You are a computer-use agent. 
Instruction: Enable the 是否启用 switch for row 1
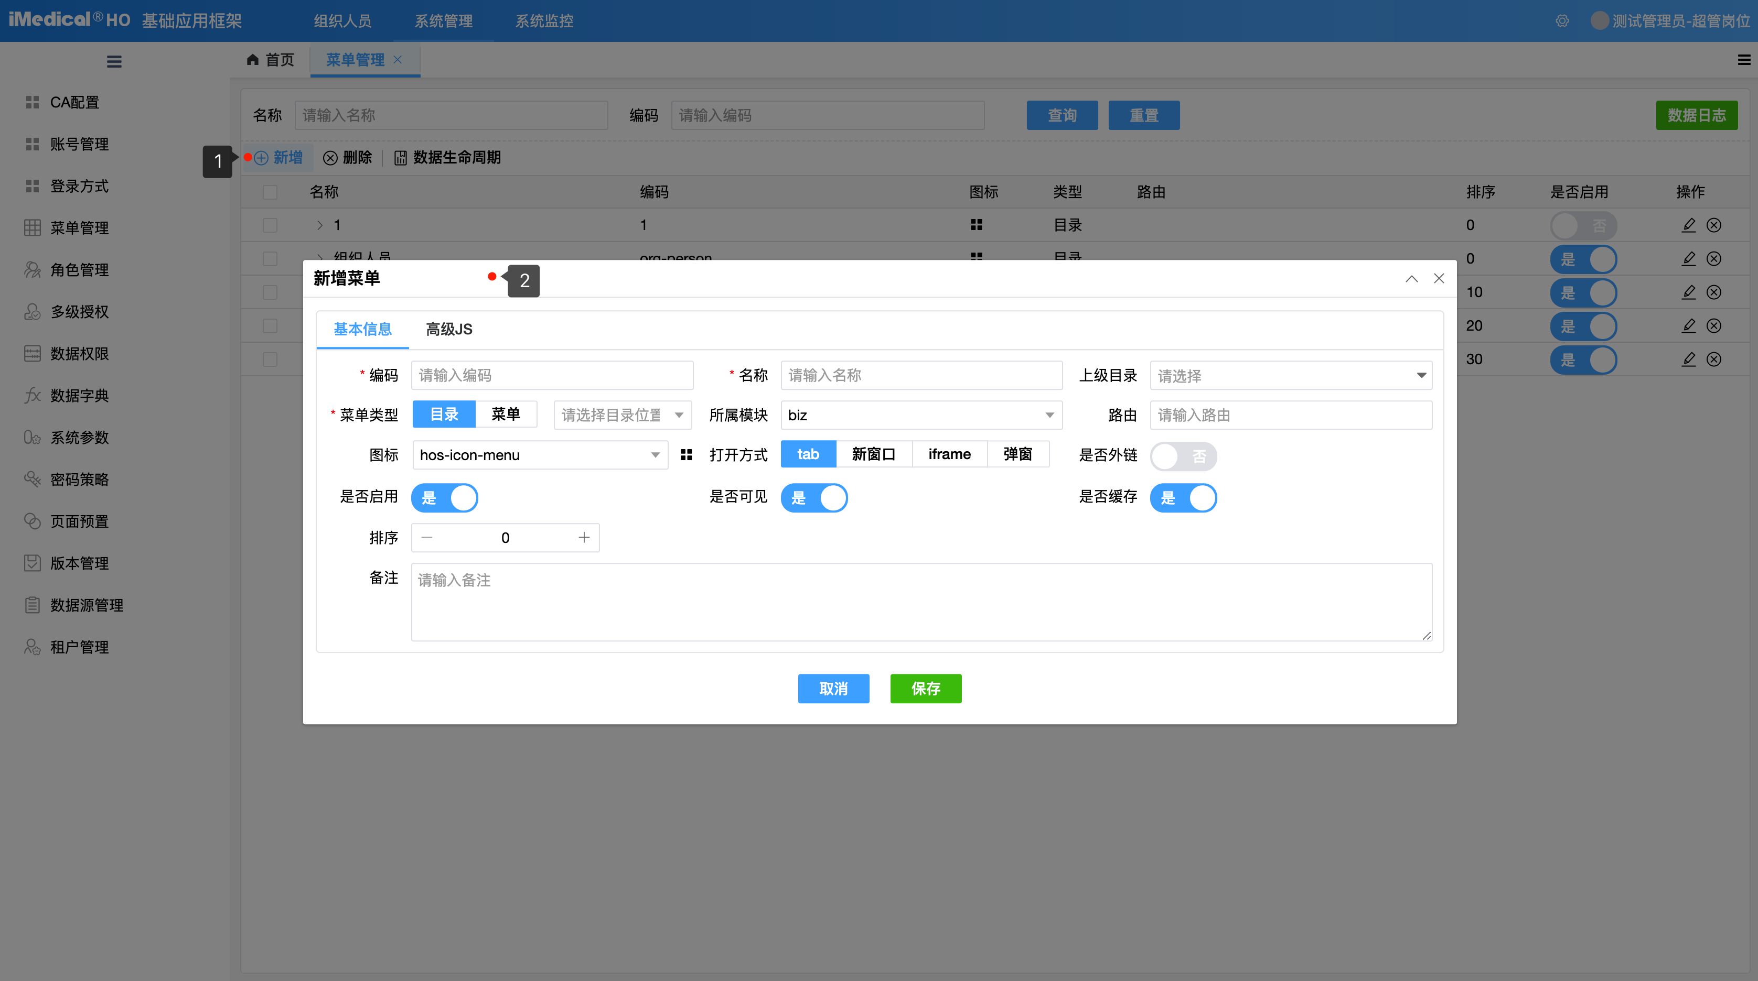pos(1583,226)
